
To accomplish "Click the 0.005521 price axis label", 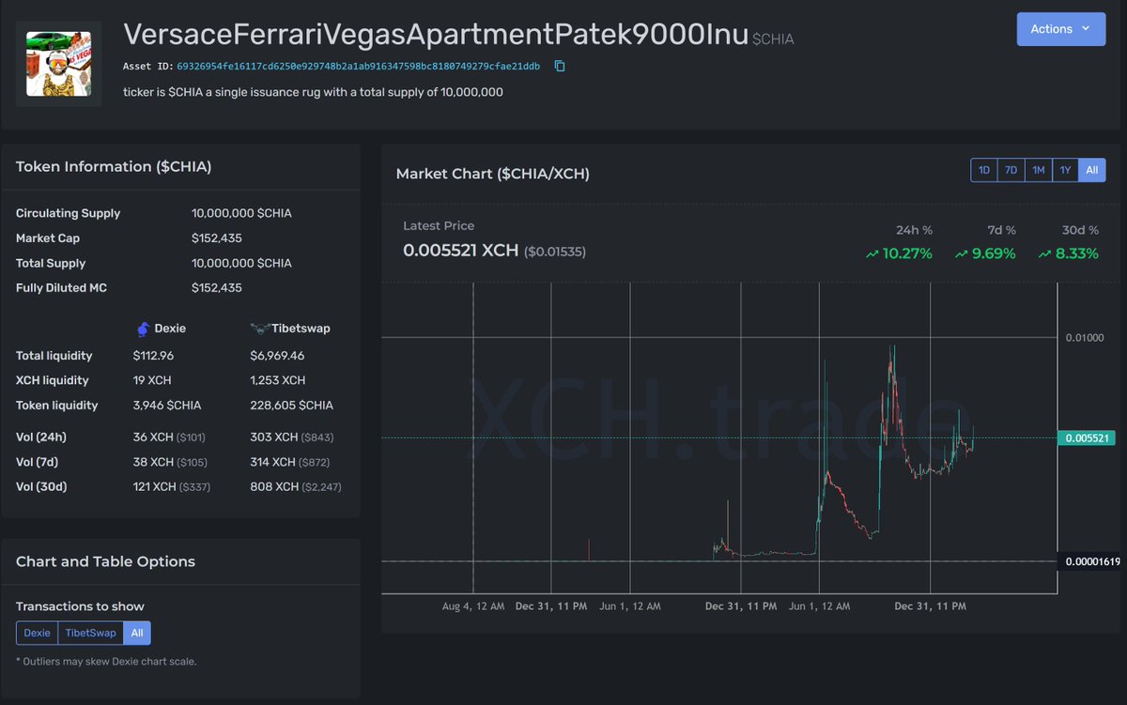I will 1088,437.
